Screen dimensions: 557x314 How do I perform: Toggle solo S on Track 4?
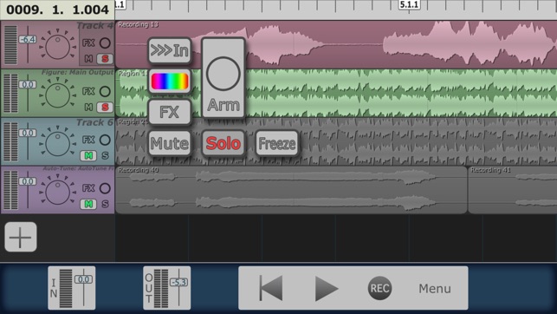click(x=105, y=59)
